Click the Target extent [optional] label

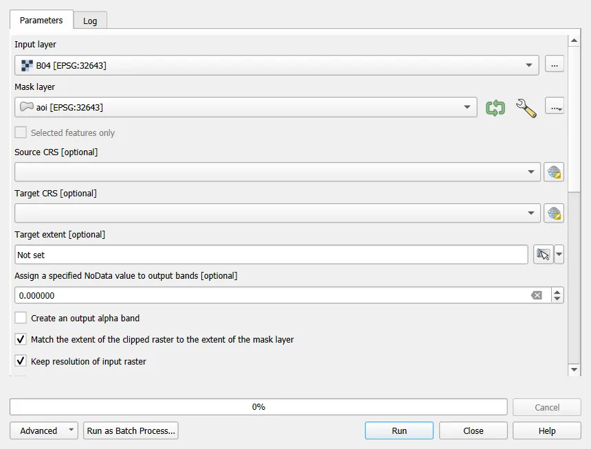pos(60,234)
